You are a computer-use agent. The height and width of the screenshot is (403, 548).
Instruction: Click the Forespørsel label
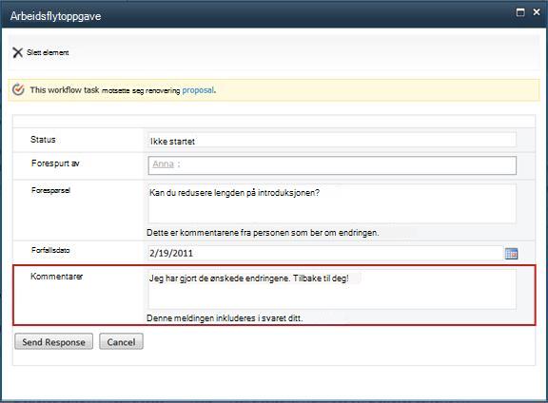click(50, 190)
